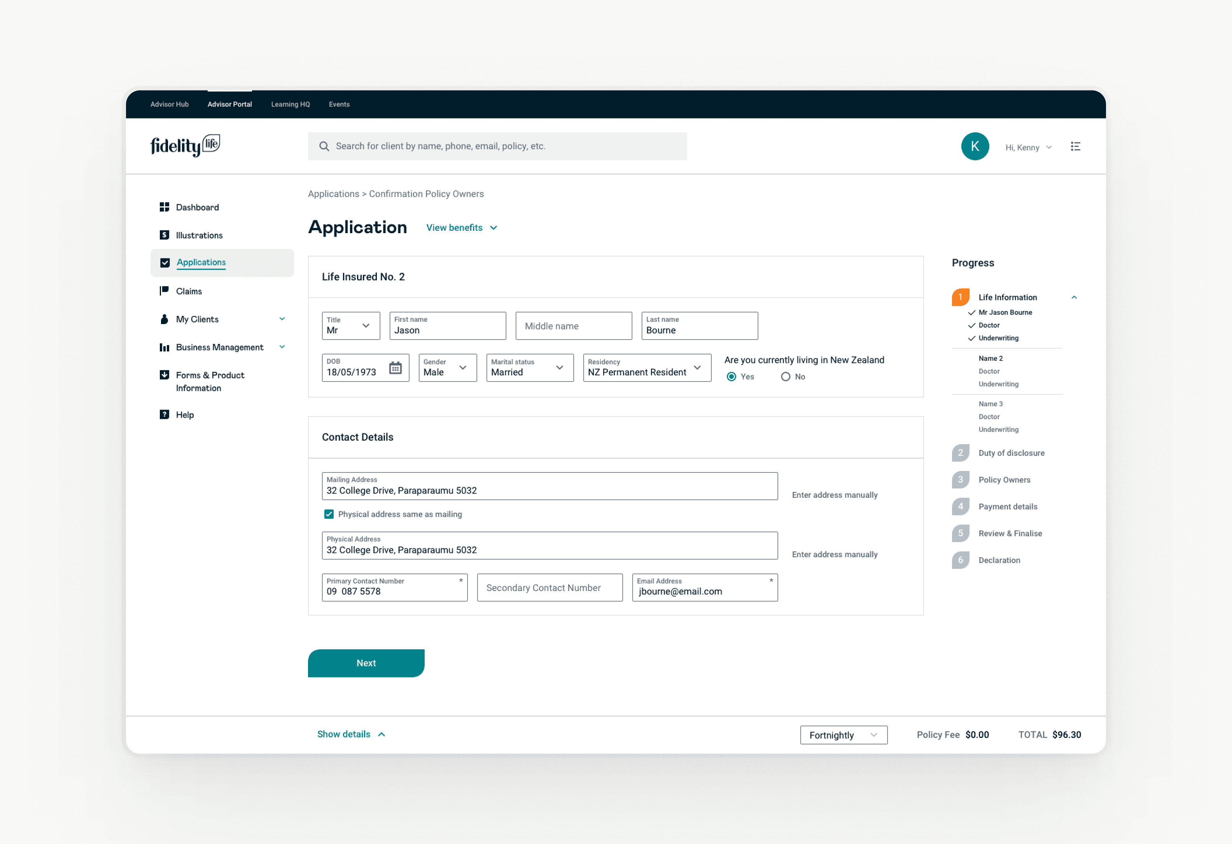Screen dimensions: 1232x844
Task: Open Forms & Product Information via its icon
Action: 164,375
